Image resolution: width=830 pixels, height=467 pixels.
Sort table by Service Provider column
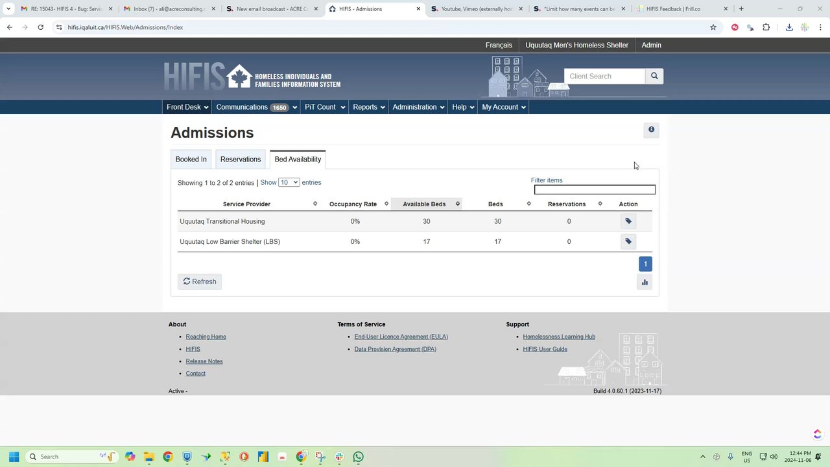[x=249, y=204]
